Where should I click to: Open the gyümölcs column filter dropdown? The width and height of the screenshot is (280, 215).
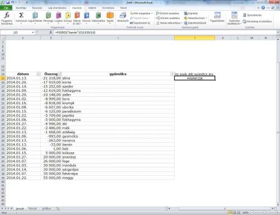pos(172,74)
